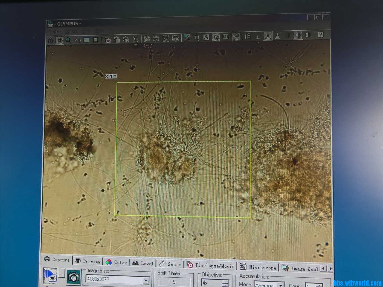Select the text annotation 'A' tool
Image resolution: width=383 pixels, height=287 pixels.
pos(206,37)
